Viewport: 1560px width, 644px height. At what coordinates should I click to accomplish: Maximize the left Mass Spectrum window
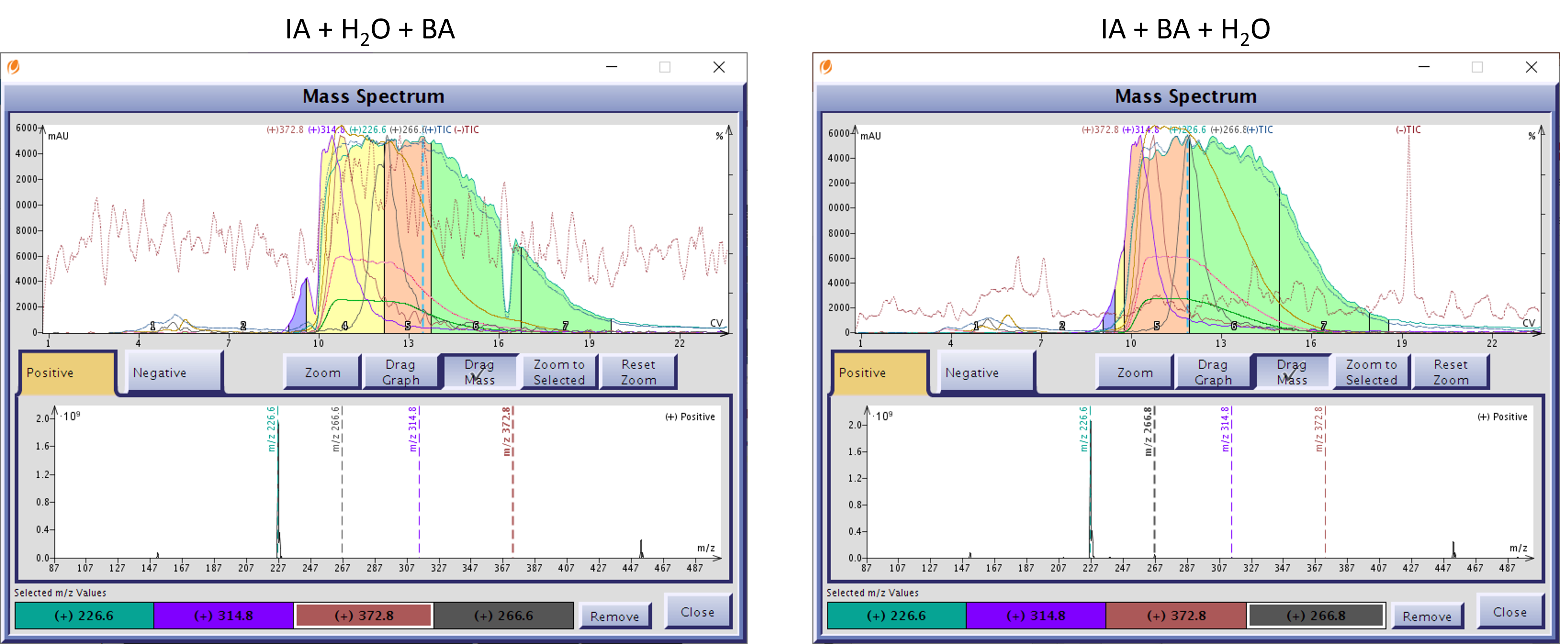click(x=665, y=67)
